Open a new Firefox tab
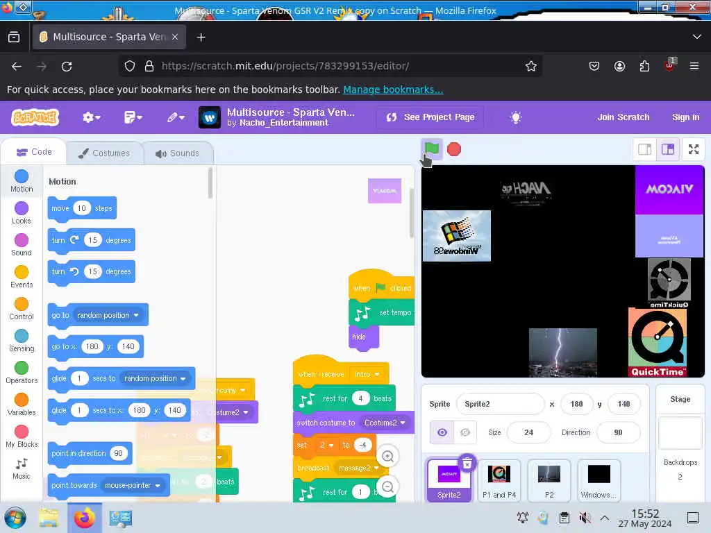 (201, 37)
